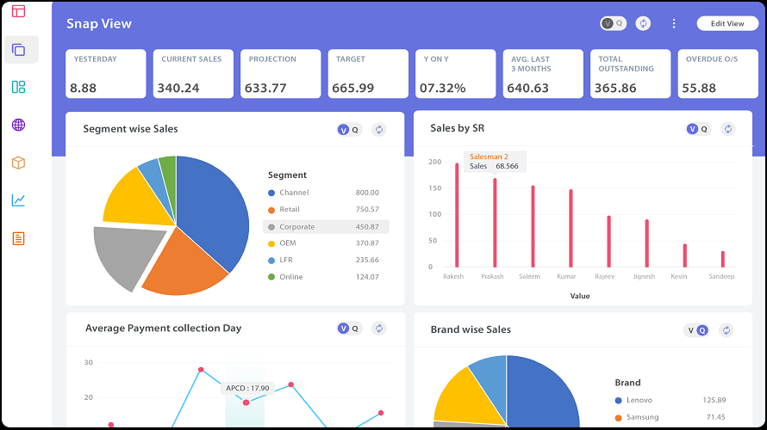Open the AVG. LAST 3 MONTHS card
Viewport: 767px width, 430px height.
click(543, 74)
